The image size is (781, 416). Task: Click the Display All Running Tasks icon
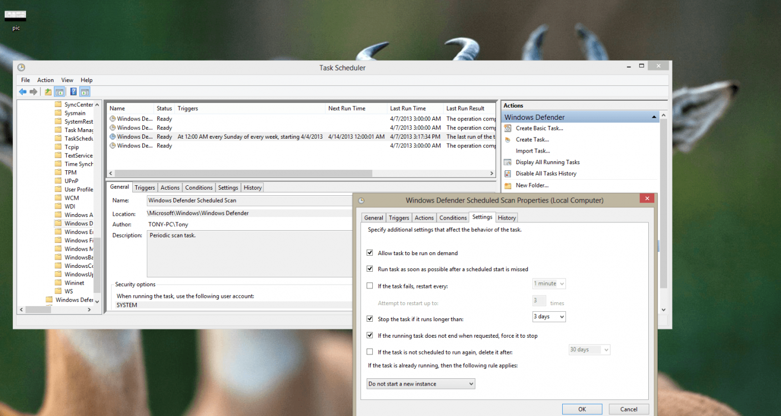tap(507, 163)
